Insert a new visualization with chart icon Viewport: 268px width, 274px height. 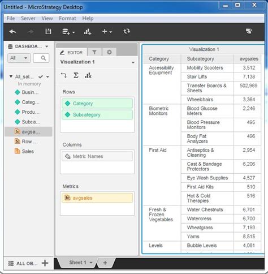tap(88, 32)
